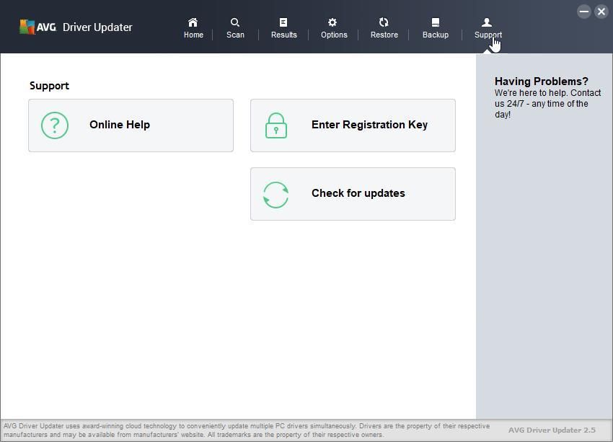Open Online Help

point(131,125)
